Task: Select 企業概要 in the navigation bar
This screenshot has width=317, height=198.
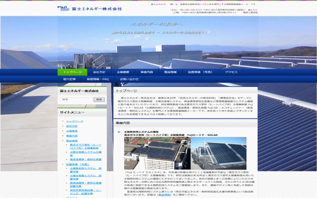Action: point(123,72)
